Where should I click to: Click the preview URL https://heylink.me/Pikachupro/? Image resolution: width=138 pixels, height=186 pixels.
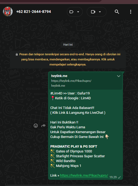click(71, 81)
